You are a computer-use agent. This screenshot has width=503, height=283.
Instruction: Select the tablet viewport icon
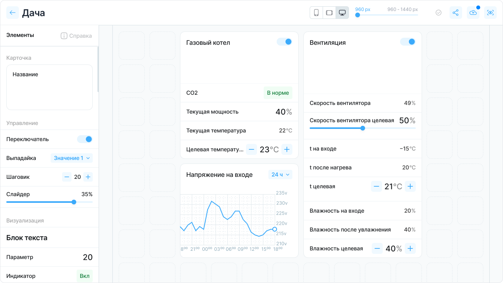coord(329,13)
